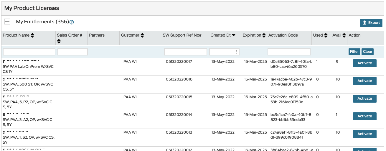Activate the license 051320220017 row
The image size is (386, 151).
pyautogui.click(x=364, y=63)
